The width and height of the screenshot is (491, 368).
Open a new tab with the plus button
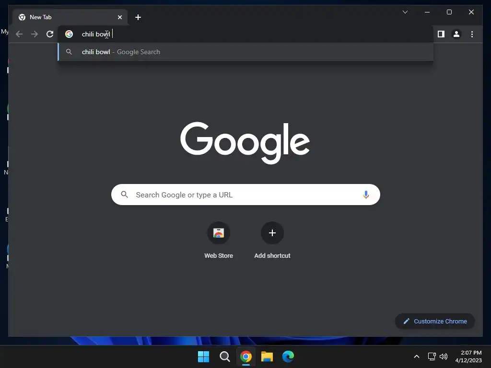138,17
